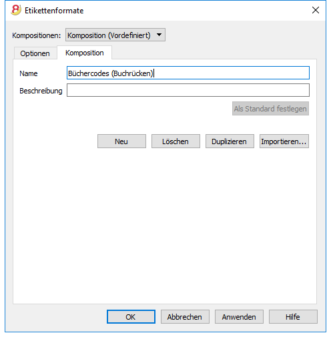Click the Beschreibung field label
Screen dimensions: 331x337
[x=41, y=91]
